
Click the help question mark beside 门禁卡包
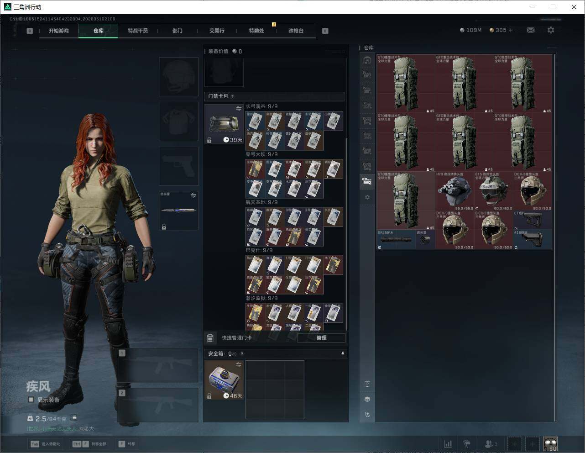[233, 96]
